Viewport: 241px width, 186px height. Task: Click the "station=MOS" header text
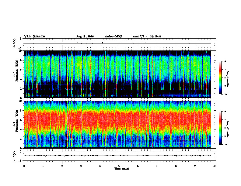[x=113, y=36]
